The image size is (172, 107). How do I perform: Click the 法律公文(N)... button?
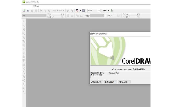click(110, 82)
